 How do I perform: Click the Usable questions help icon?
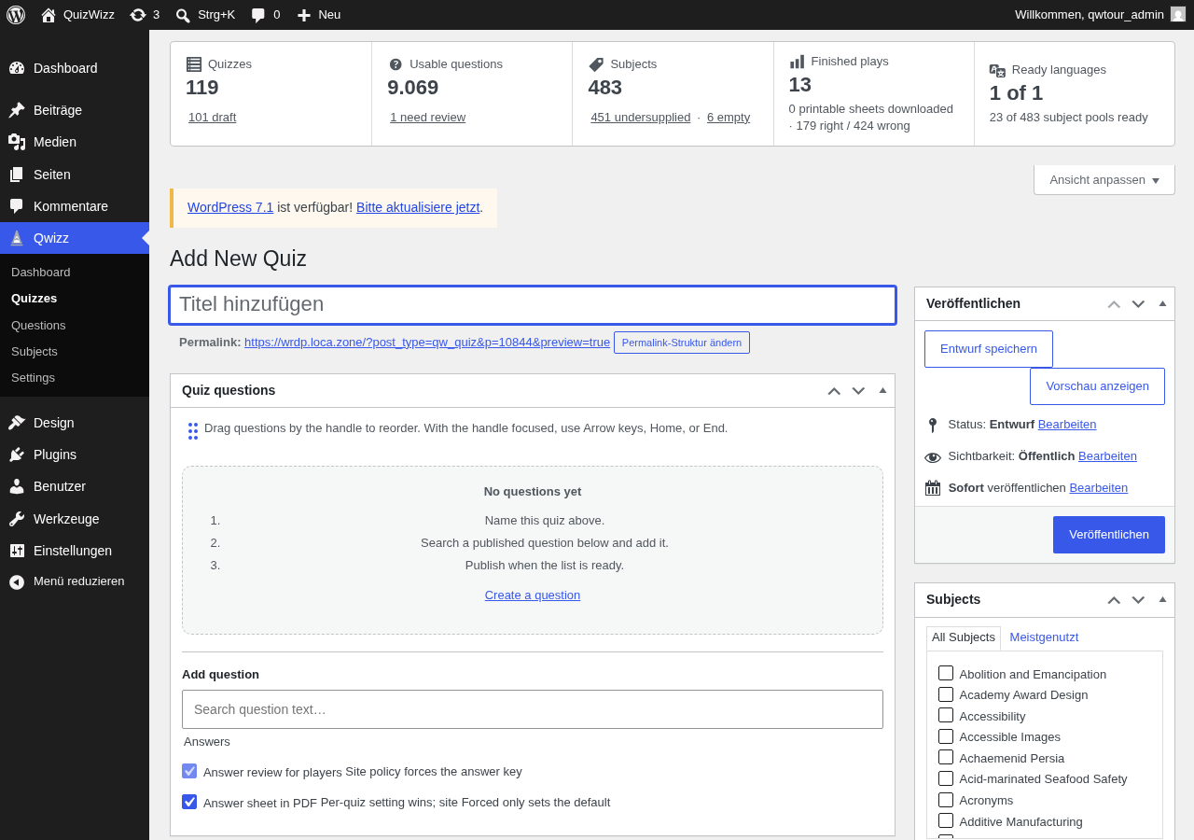[396, 64]
